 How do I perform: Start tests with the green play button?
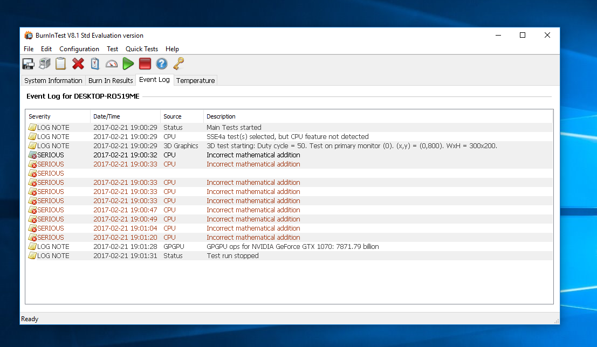(128, 64)
